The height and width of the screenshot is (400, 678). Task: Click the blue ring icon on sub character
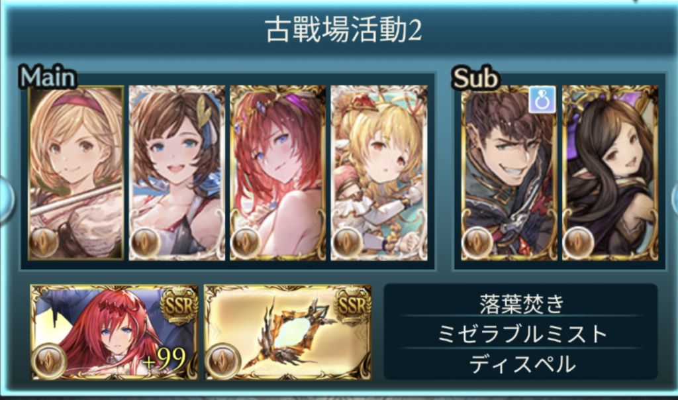(542, 99)
